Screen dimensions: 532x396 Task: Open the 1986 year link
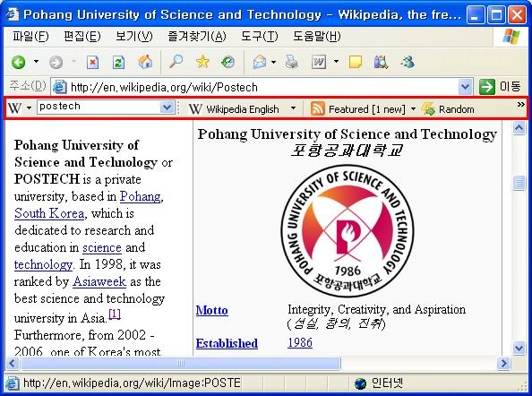[300, 342]
